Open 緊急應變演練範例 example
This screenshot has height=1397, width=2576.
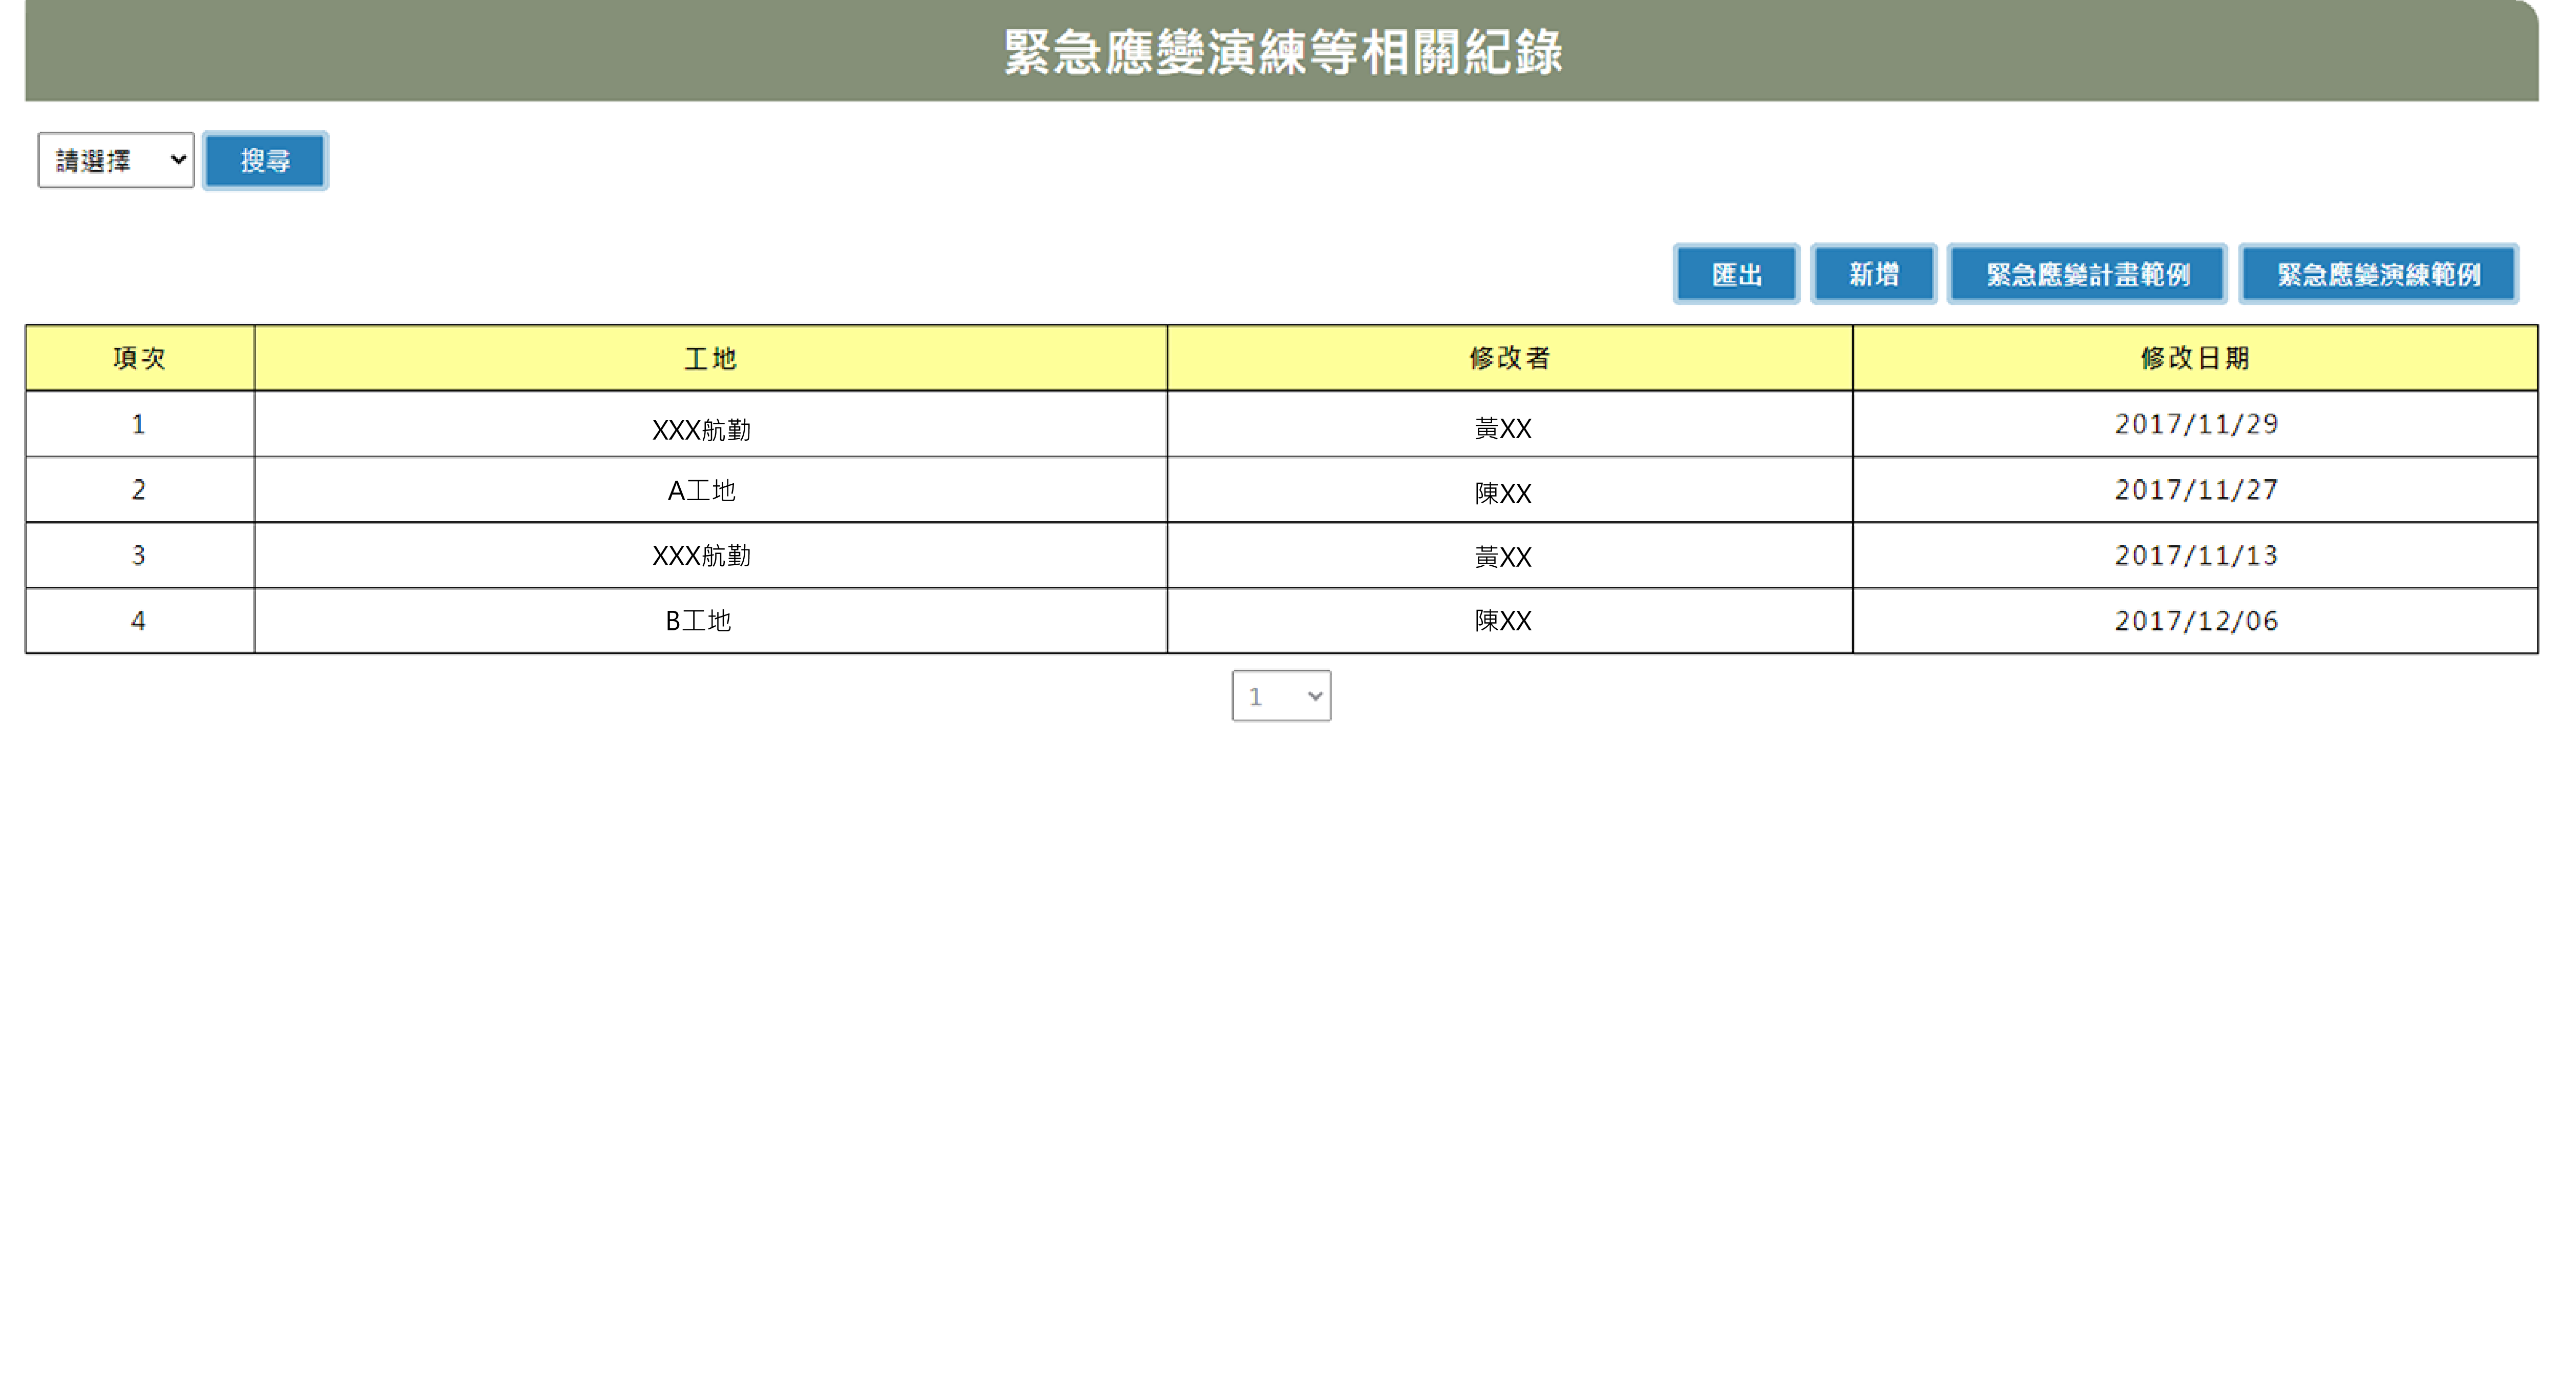(2378, 273)
